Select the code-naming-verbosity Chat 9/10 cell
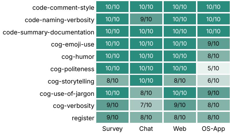Screen dimensions: 230x138 point(146,19)
